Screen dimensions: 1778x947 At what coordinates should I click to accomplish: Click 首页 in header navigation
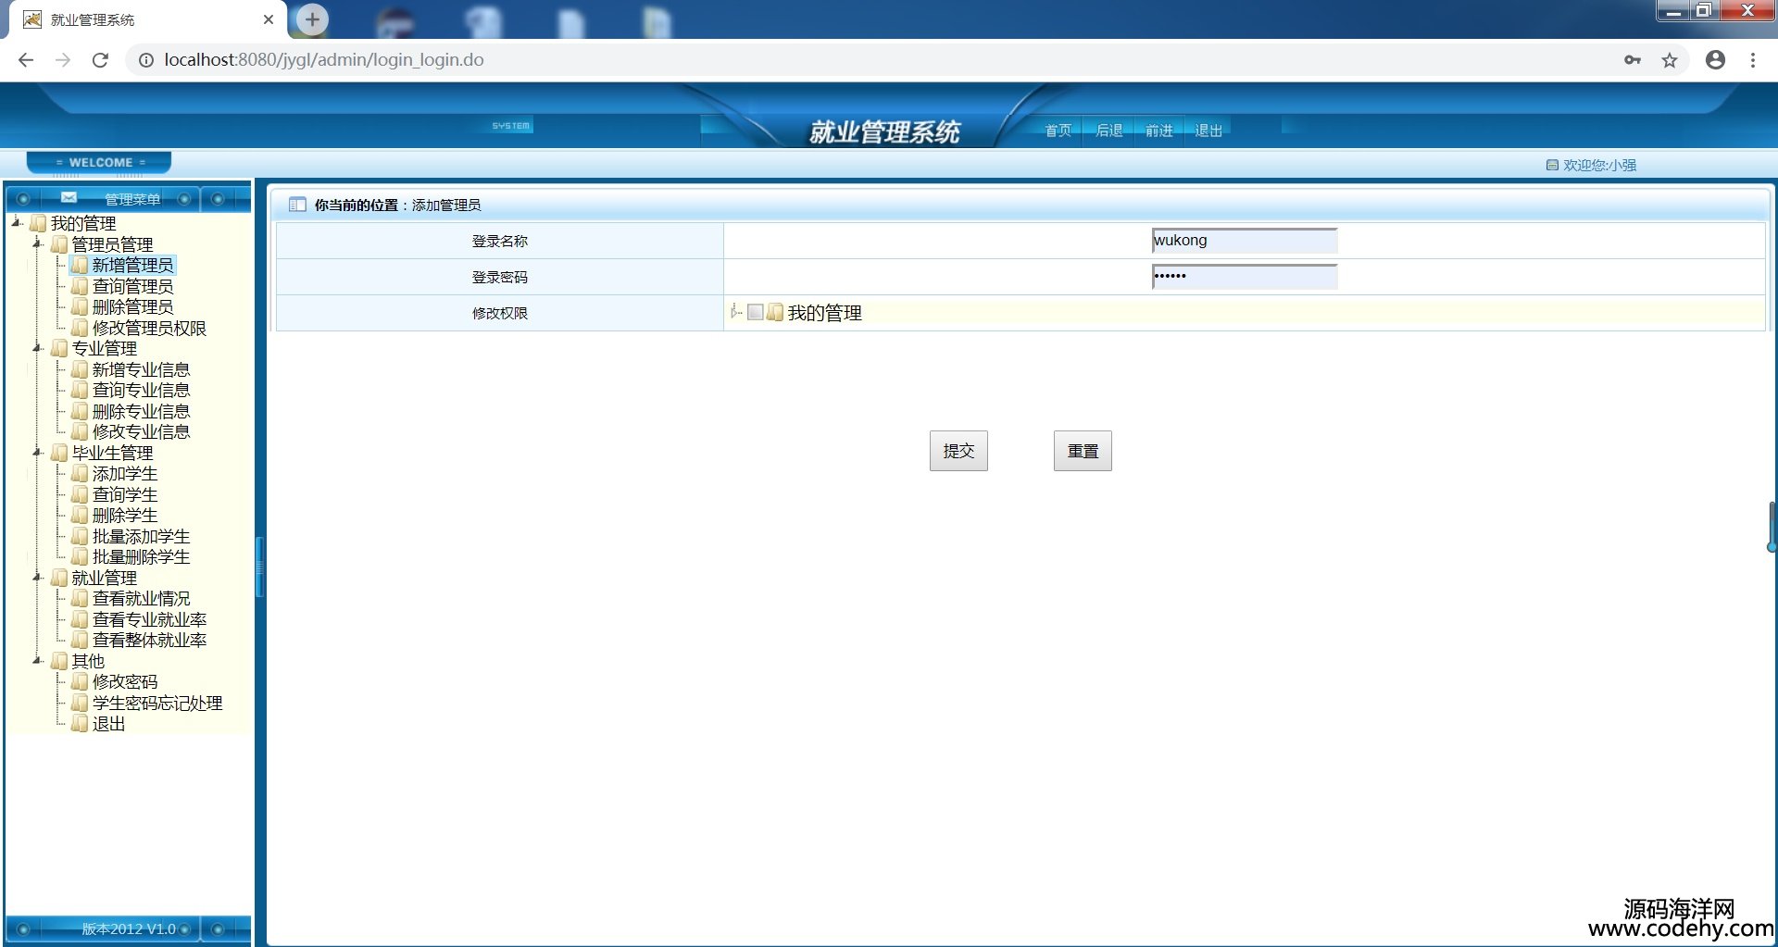point(1058,131)
